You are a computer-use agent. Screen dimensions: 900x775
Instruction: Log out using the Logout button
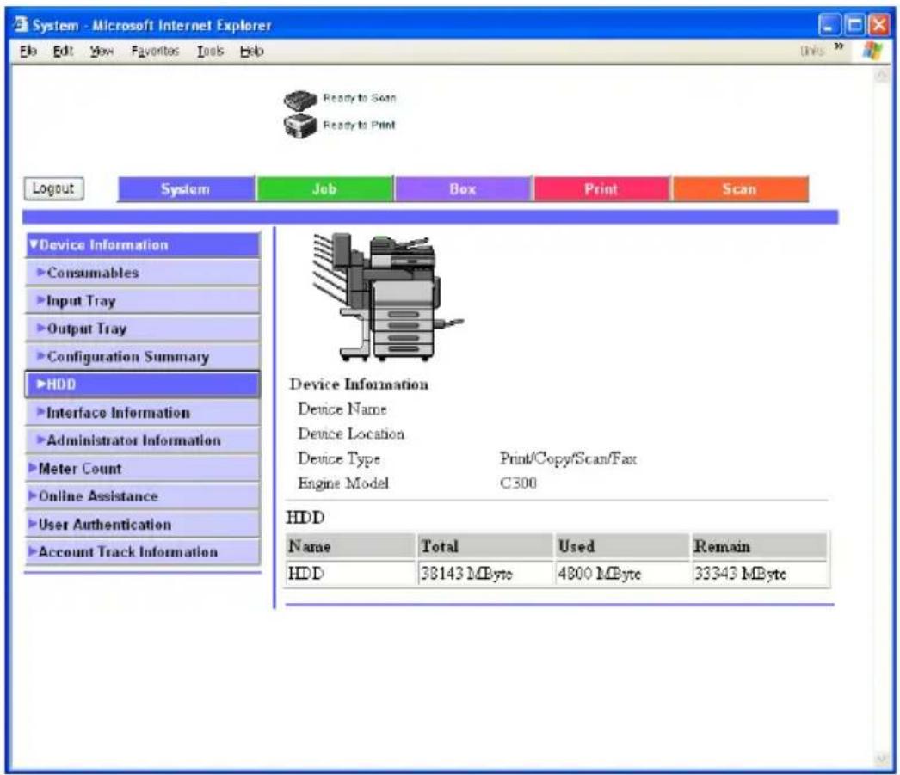tap(53, 188)
